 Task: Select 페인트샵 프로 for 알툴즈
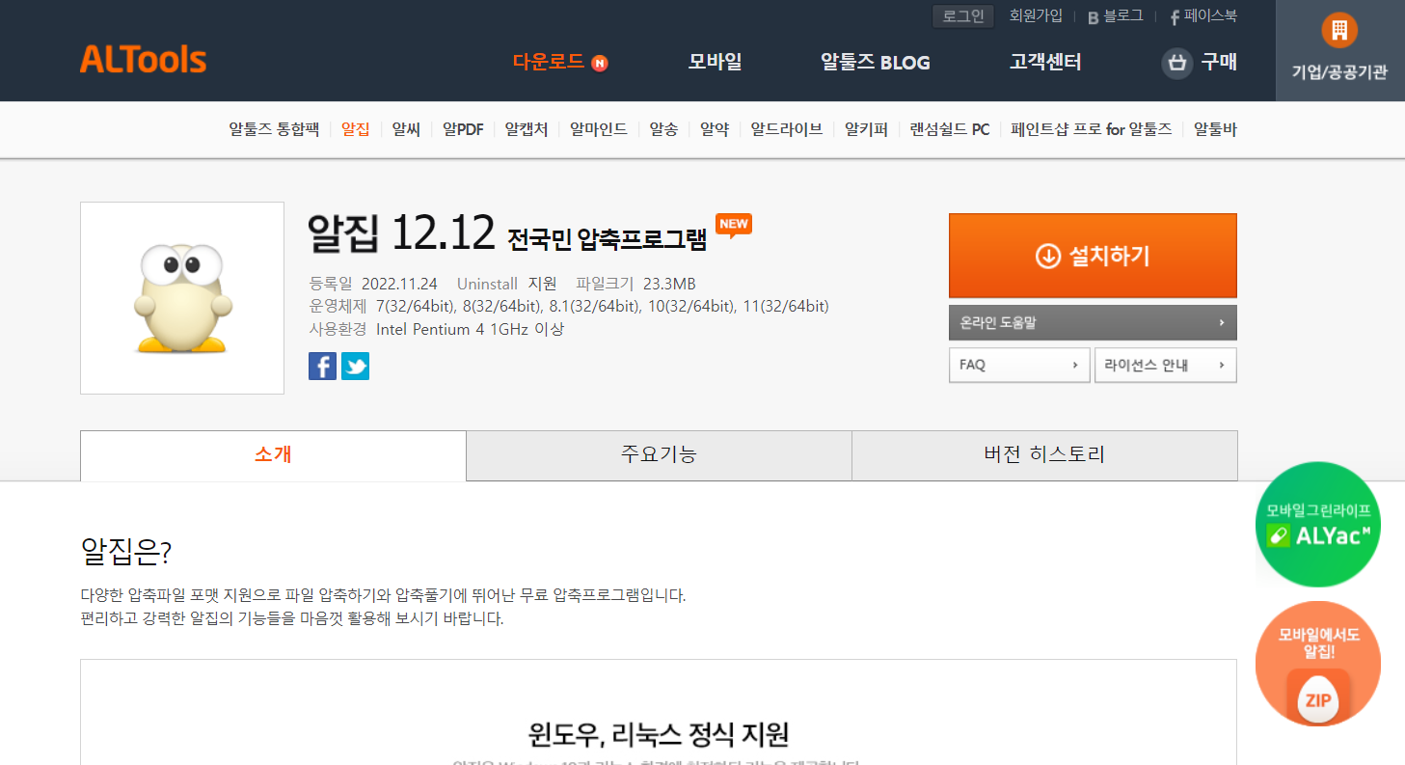click(1092, 129)
